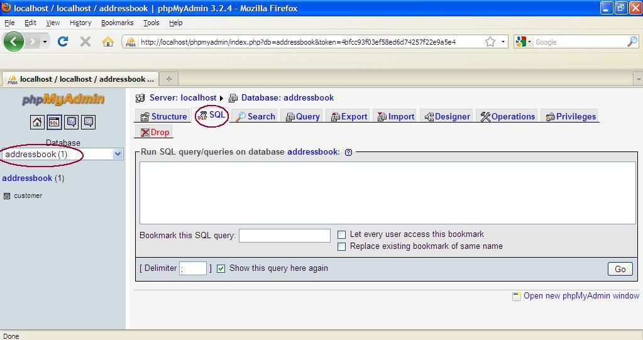
Task: Switch to the Export tab
Action: (349, 116)
